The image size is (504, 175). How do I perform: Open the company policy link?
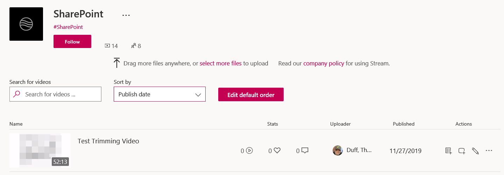point(324,63)
